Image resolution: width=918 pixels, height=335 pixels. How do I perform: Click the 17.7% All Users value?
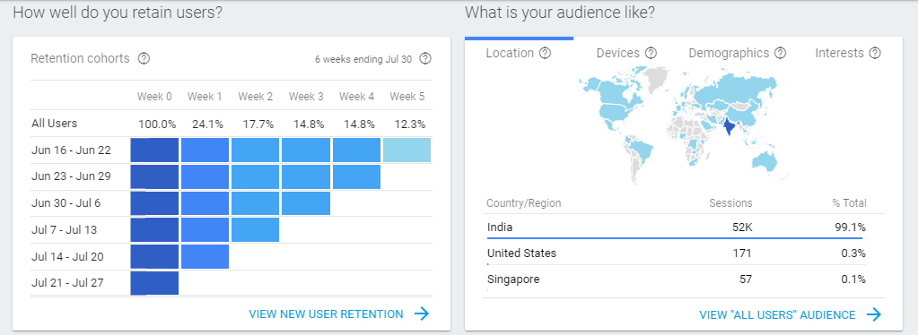(x=258, y=124)
